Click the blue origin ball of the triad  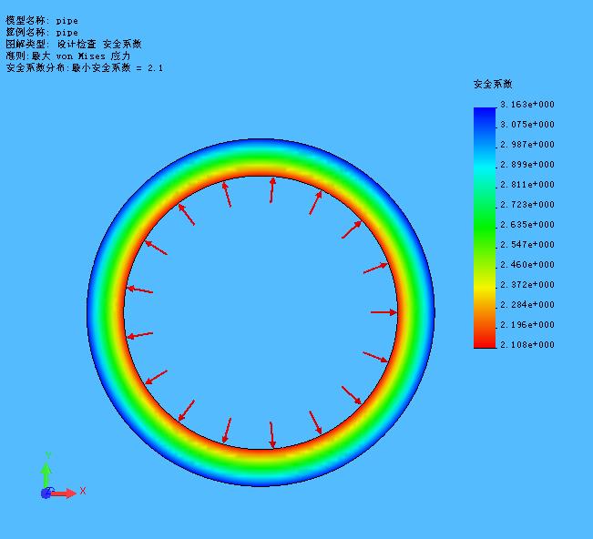(46, 493)
